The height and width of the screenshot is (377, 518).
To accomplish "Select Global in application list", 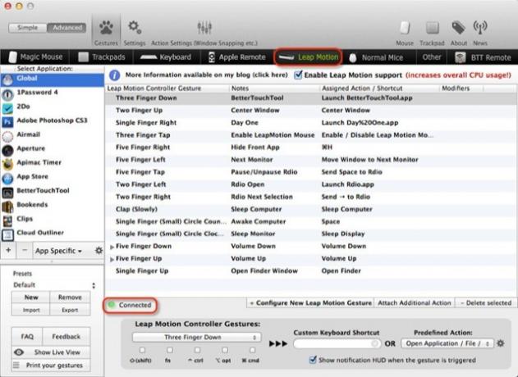I will tap(53, 79).
